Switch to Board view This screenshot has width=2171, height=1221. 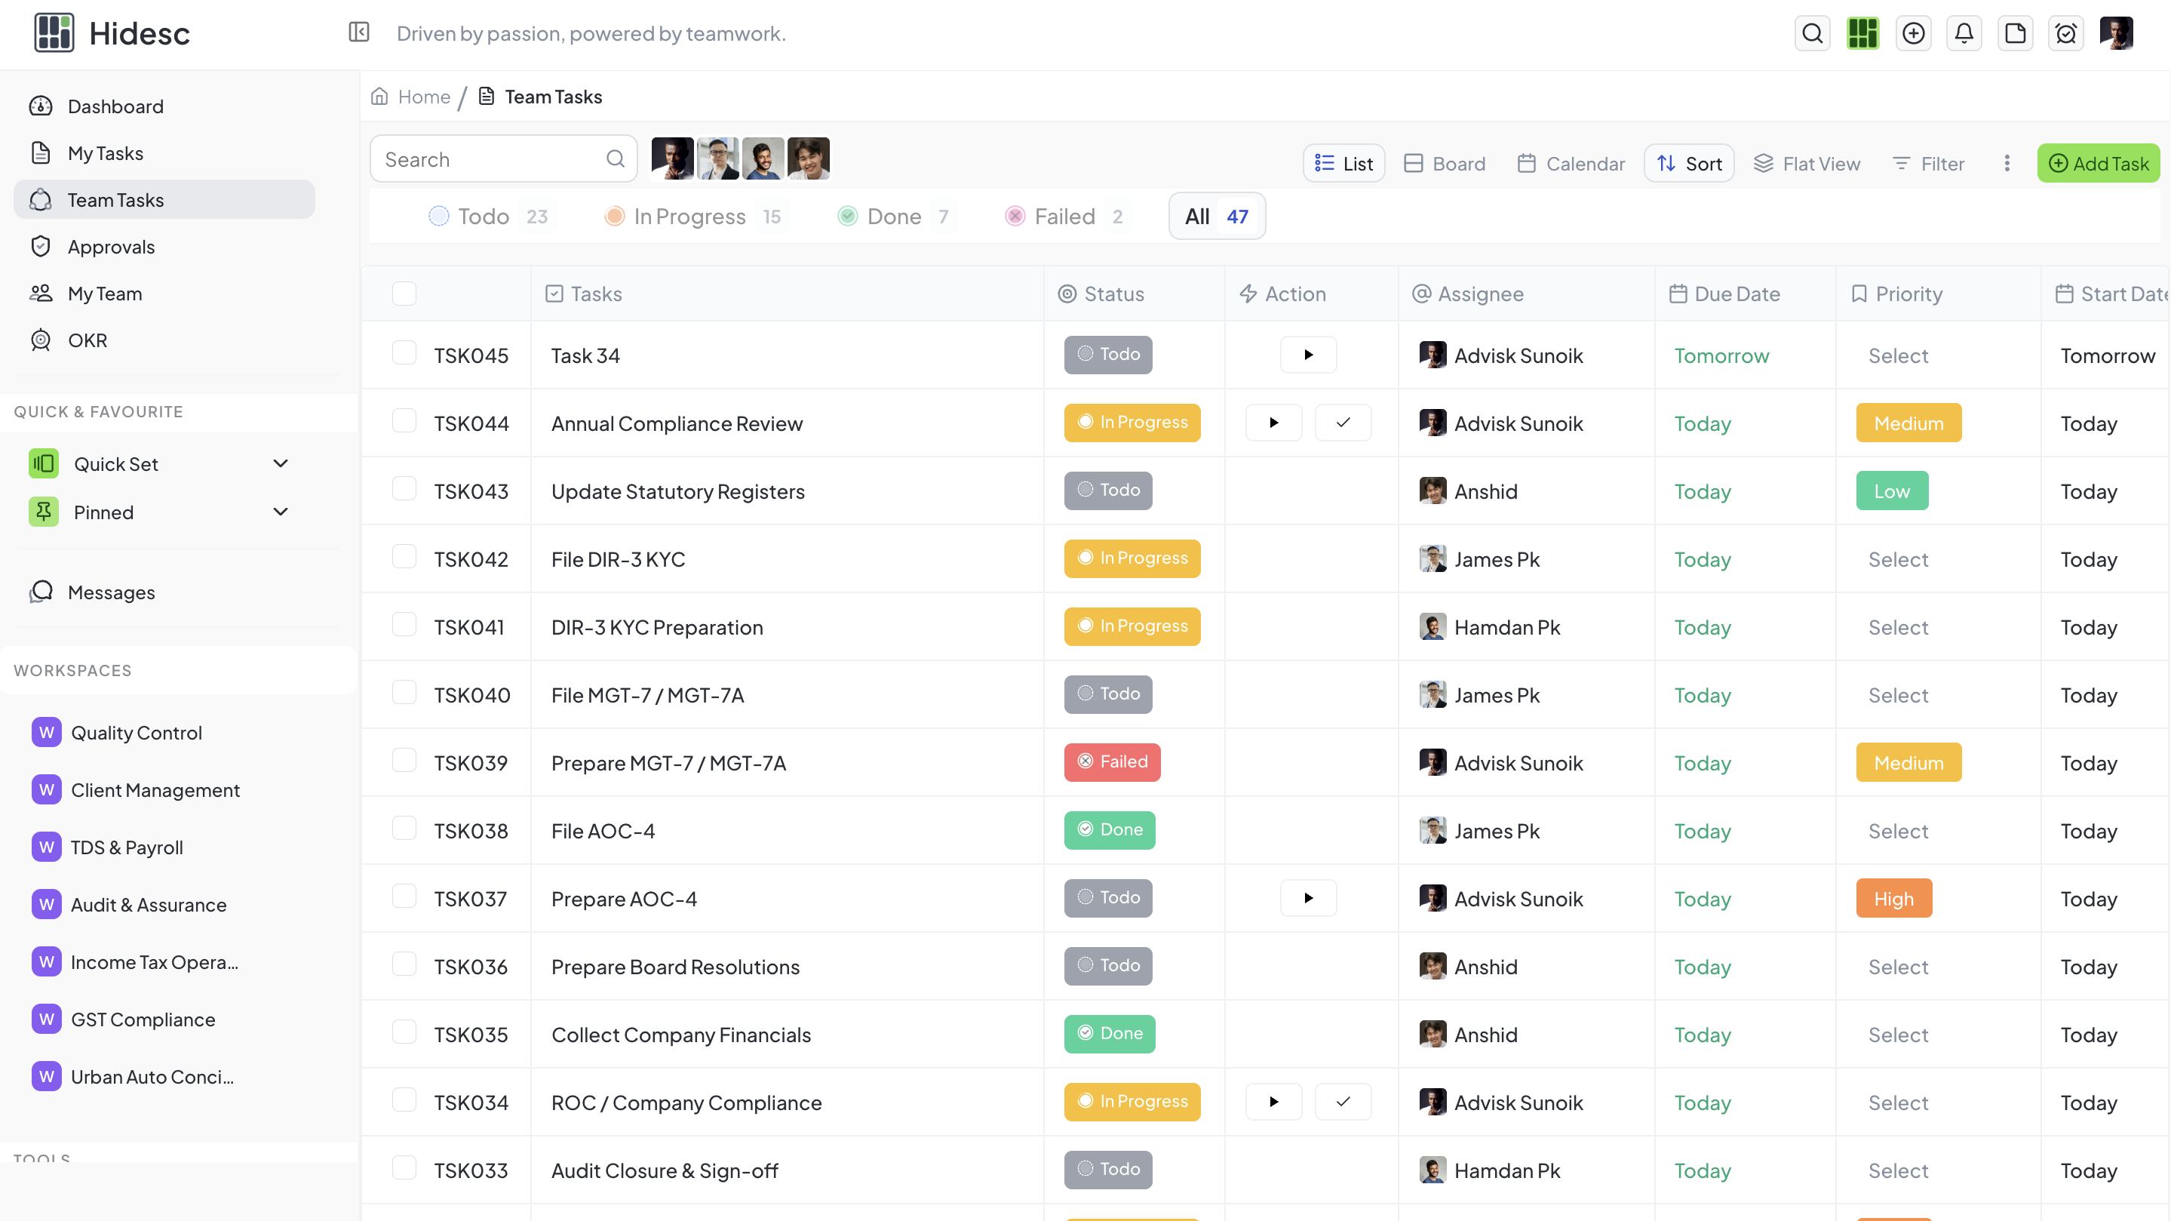[1445, 164]
